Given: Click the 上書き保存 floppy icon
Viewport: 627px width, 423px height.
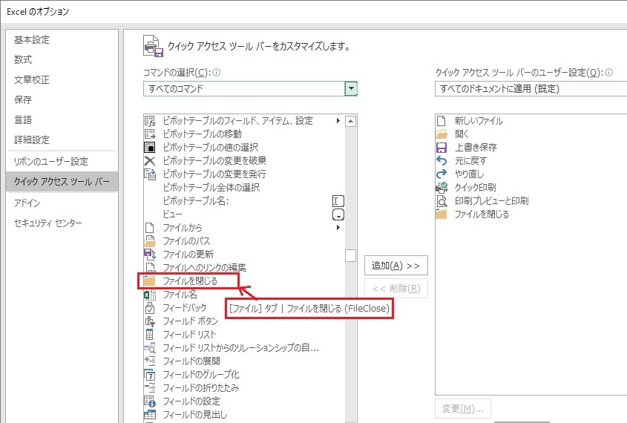Looking at the screenshot, I should click(441, 148).
